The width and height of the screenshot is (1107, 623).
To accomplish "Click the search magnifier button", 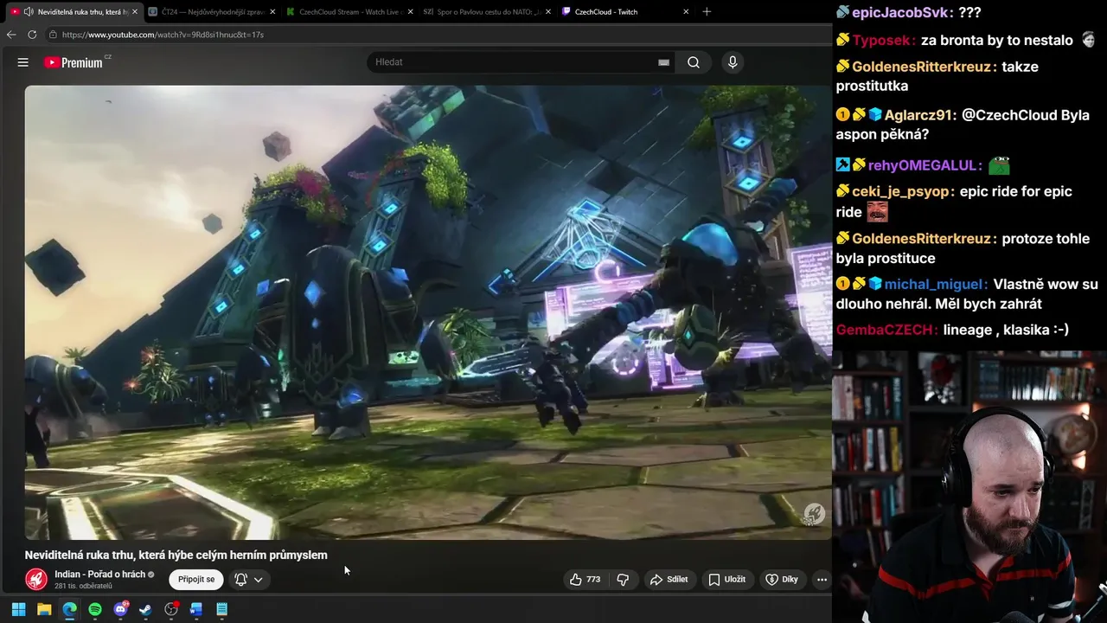I will click(694, 62).
